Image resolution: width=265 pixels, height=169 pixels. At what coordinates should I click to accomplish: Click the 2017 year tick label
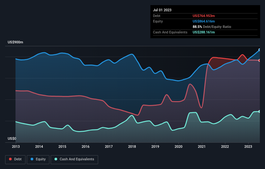(x=109, y=147)
